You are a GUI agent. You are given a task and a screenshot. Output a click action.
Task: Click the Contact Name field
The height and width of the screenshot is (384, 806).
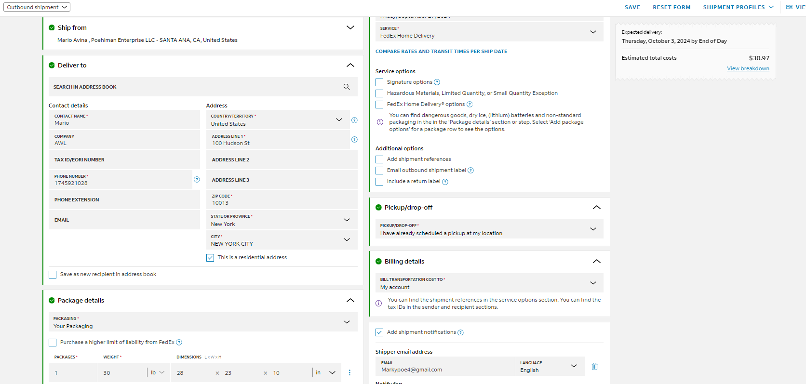click(124, 120)
